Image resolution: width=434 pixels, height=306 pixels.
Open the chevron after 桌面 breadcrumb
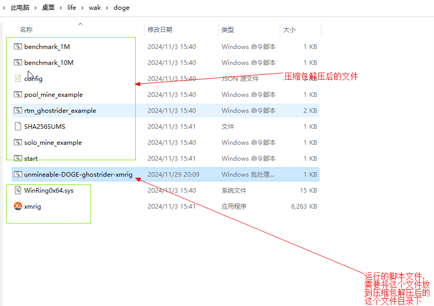[59, 7]
